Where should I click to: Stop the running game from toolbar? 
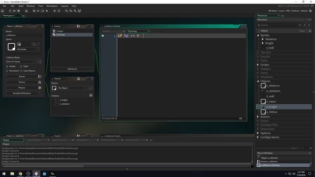pyautogui.click(x=43, y=11)
